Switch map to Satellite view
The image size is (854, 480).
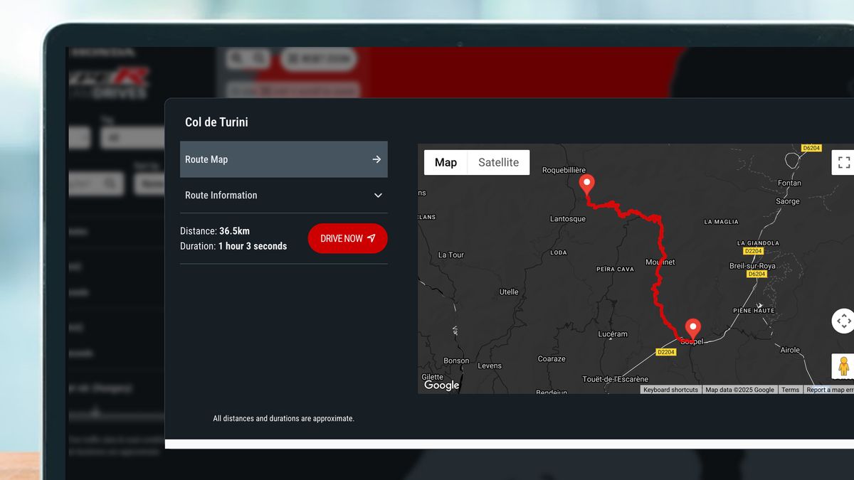point(498,162)
